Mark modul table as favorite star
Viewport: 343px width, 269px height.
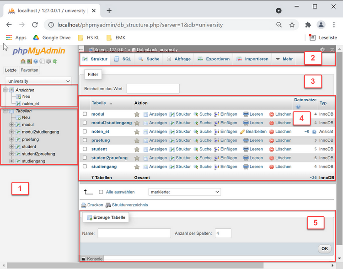click(137, 114)
